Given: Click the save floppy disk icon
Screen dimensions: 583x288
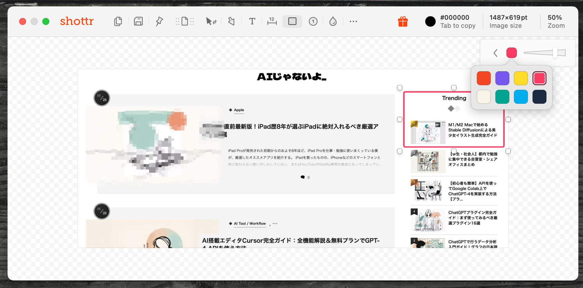Looking at the screenshot, I should pos(138,22).
